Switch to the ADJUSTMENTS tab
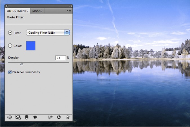 (x=17, y=11)
